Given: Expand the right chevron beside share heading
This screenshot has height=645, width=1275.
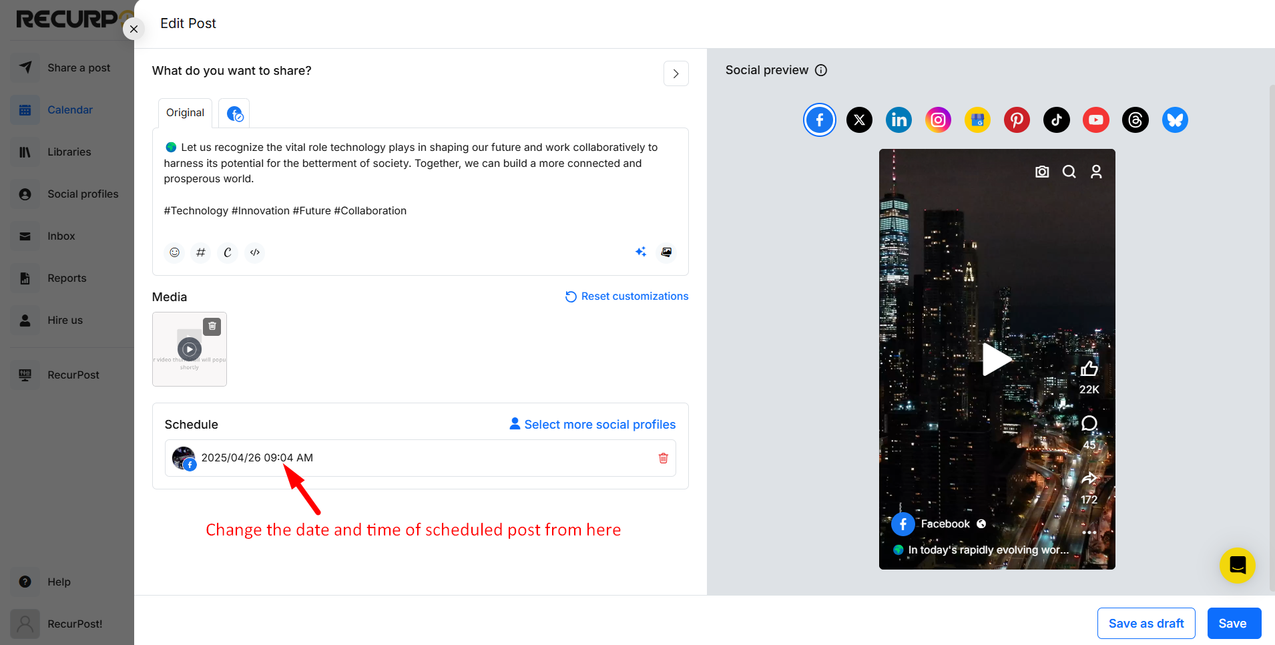Looking at the screenshot, I should click(x=676, y=73).
